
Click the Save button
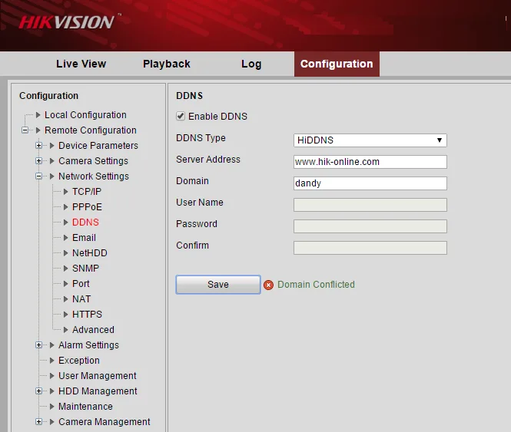click(x=218, y=285)
